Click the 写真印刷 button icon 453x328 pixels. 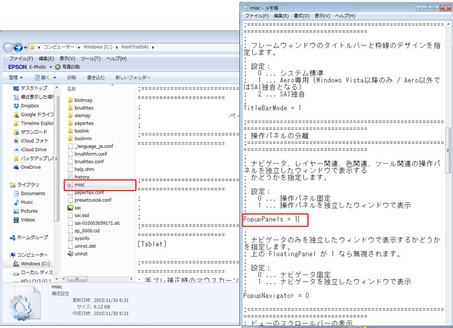[58, 67]
